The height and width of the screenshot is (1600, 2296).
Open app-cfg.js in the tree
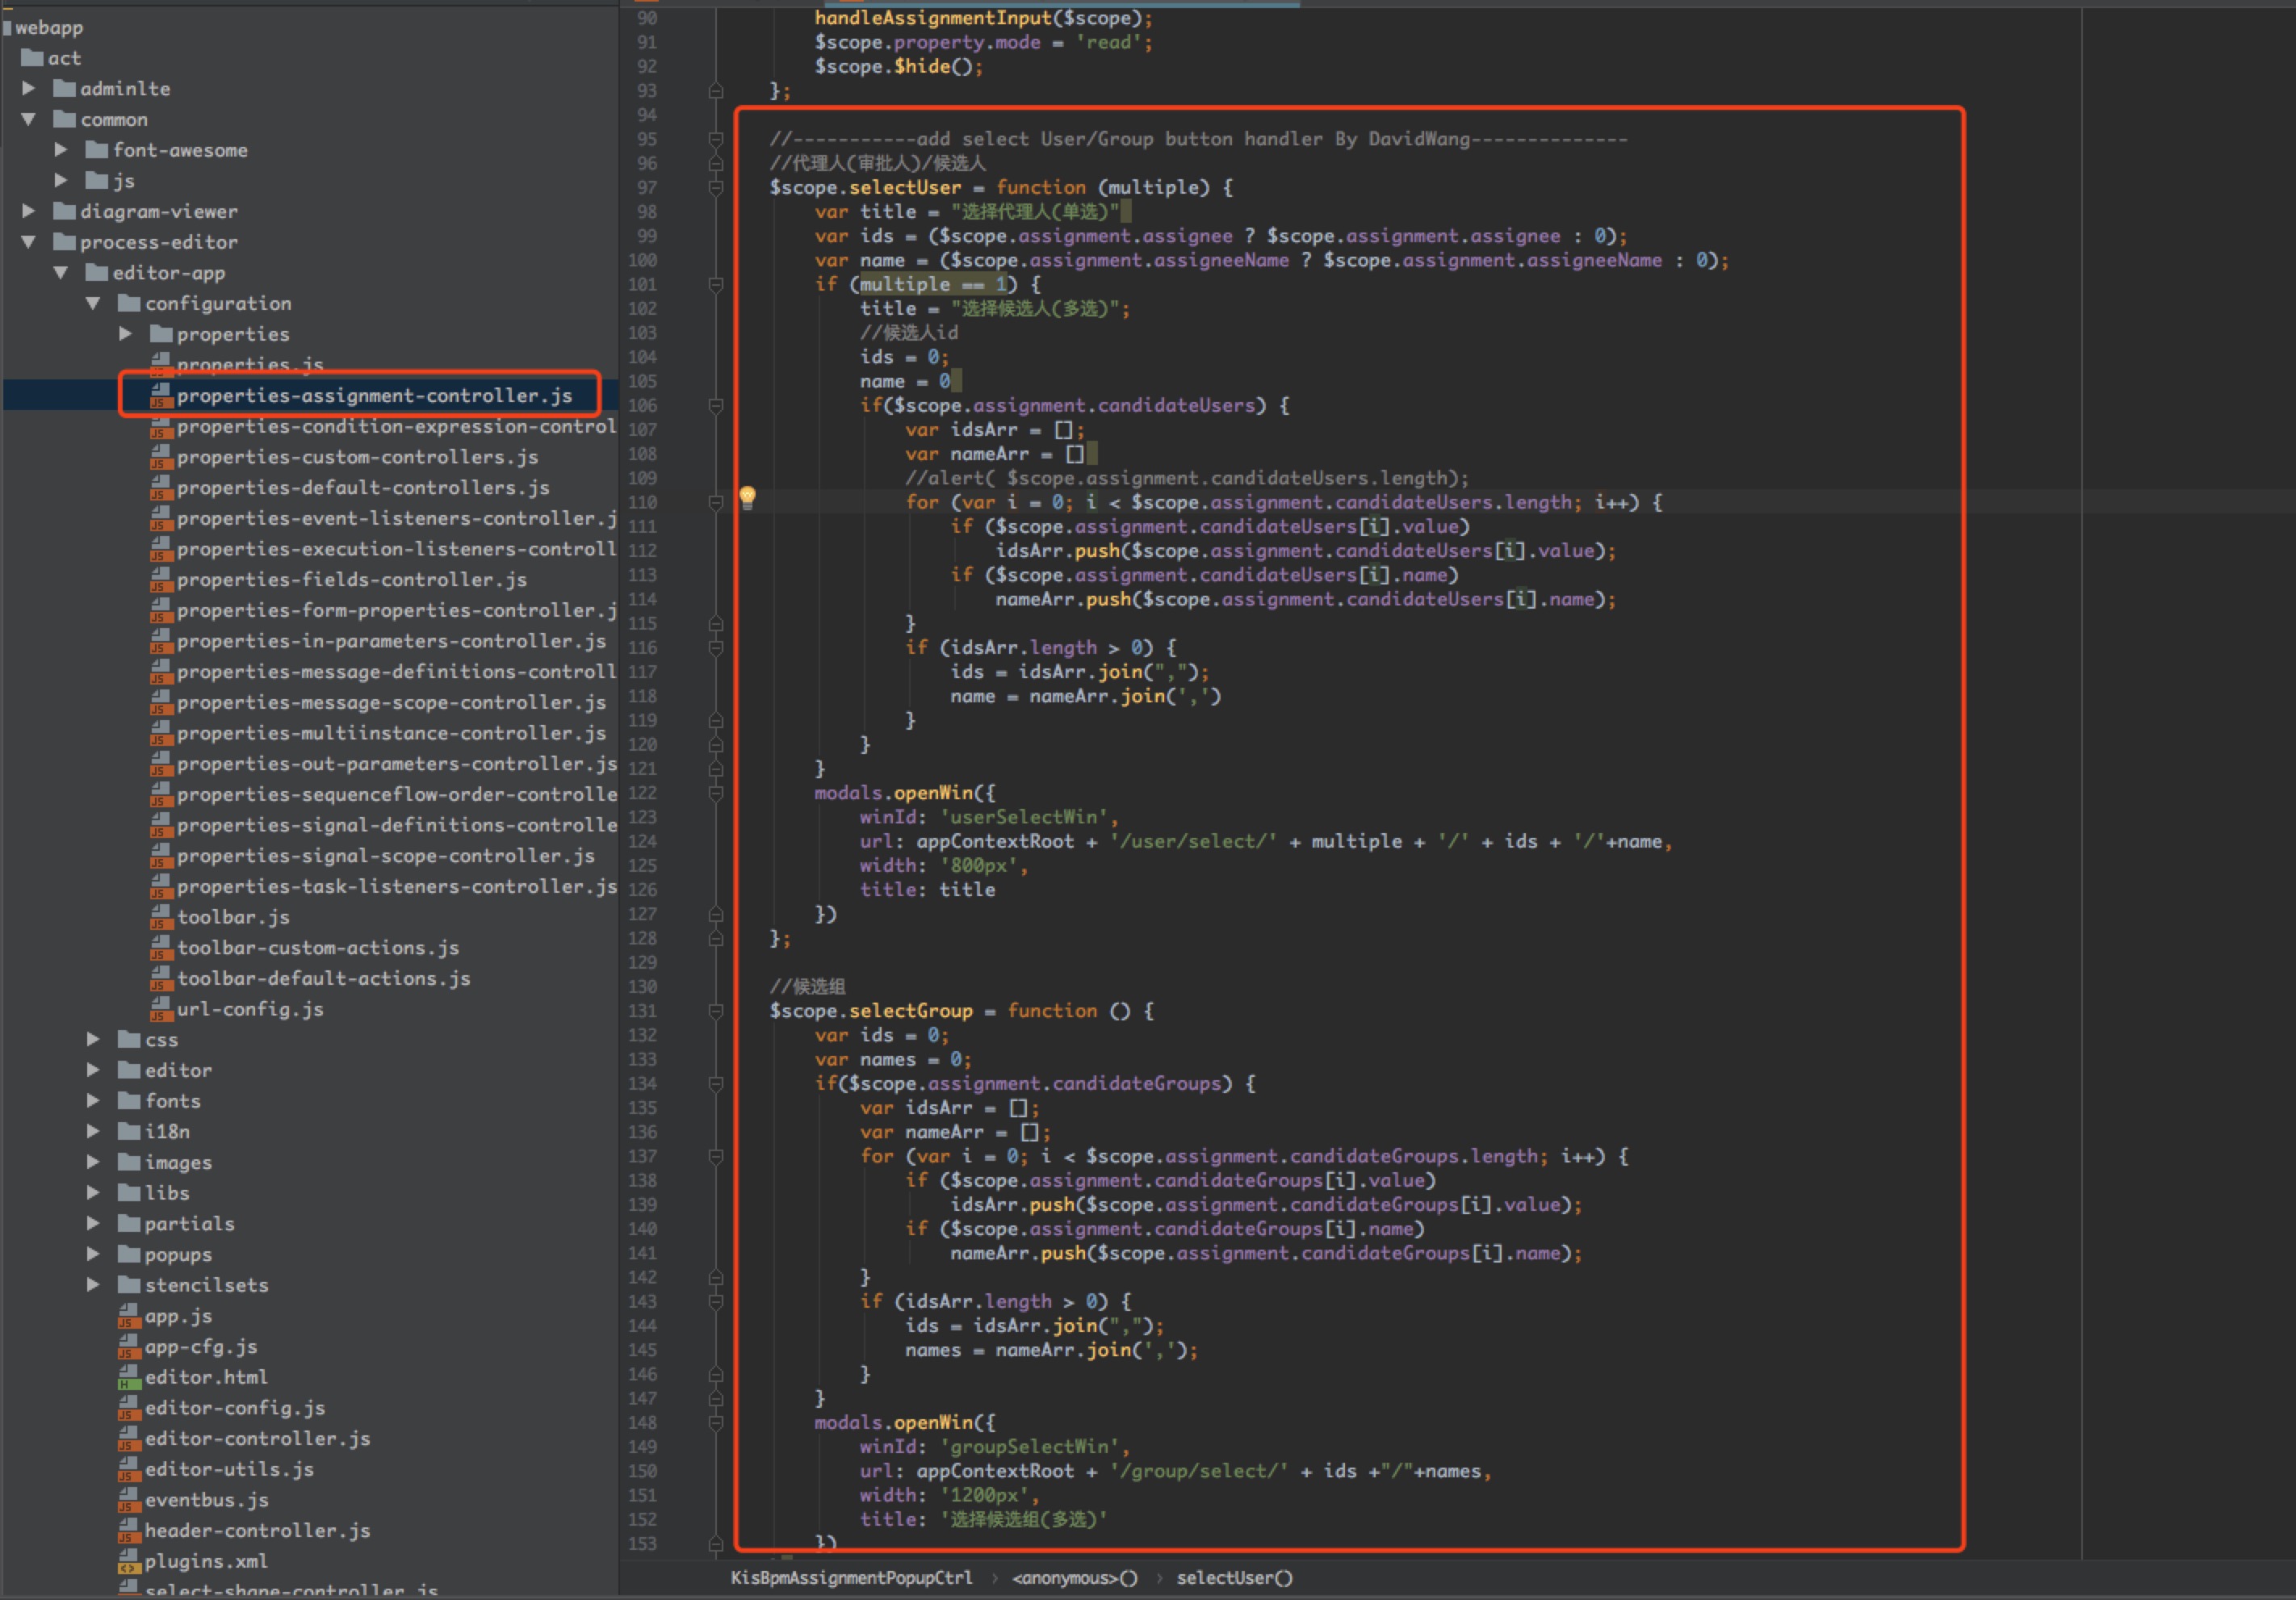(x=201, y=1346)
